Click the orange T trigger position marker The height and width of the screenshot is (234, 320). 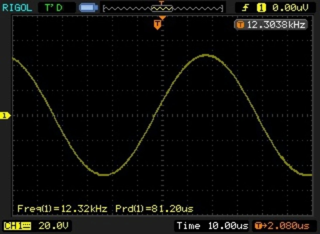pos(157,25)
